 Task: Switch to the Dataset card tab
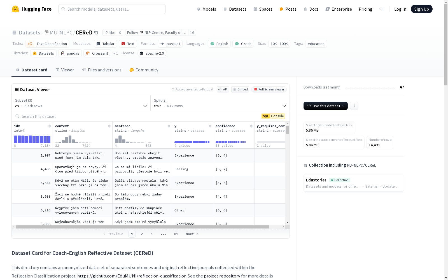[x=31, y=70]
